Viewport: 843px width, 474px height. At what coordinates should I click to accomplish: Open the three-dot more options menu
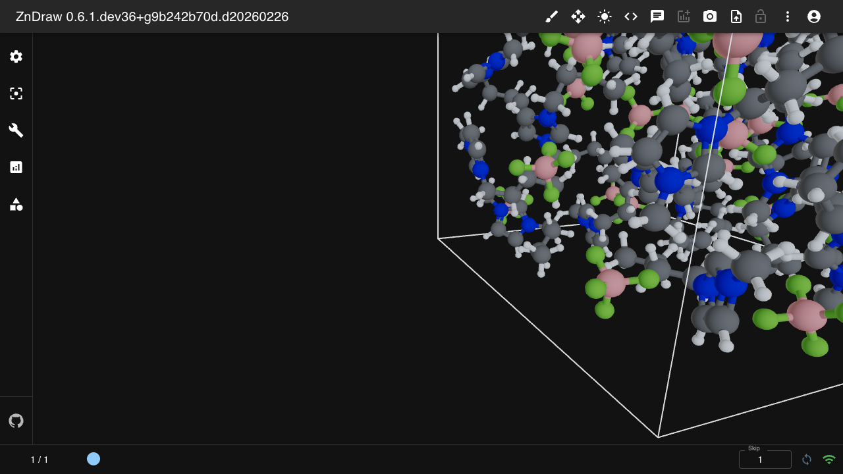click(x=788, y=16)
